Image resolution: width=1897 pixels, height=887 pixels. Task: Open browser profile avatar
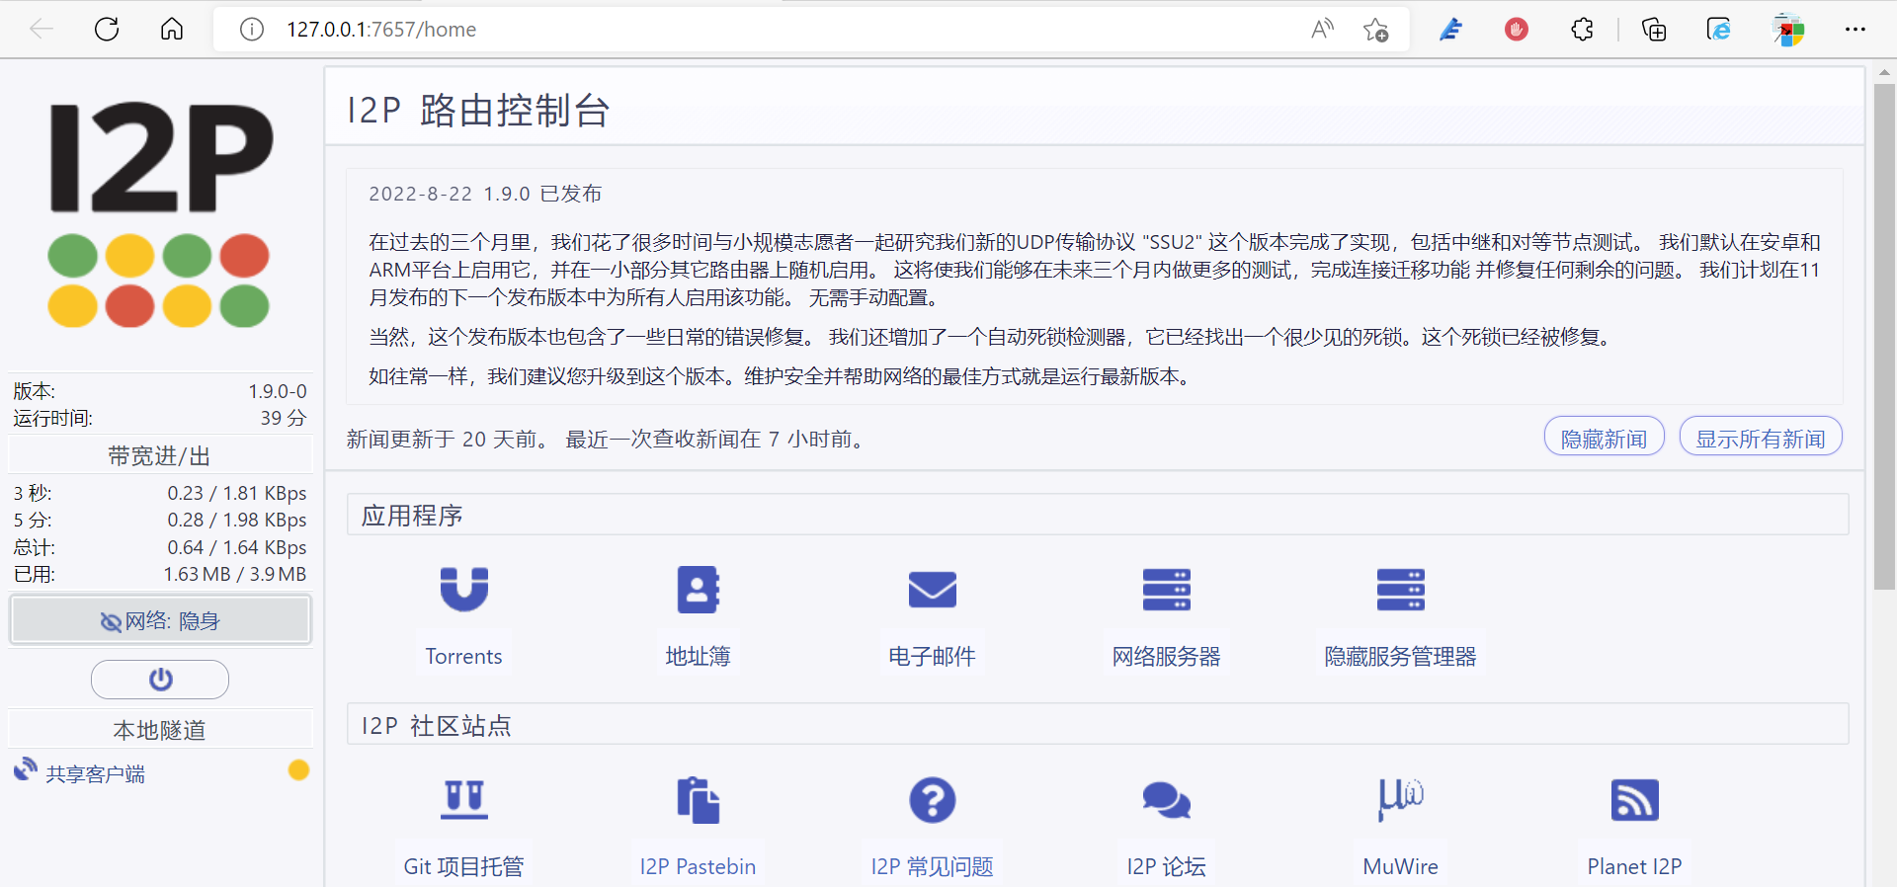point(1788,30)
